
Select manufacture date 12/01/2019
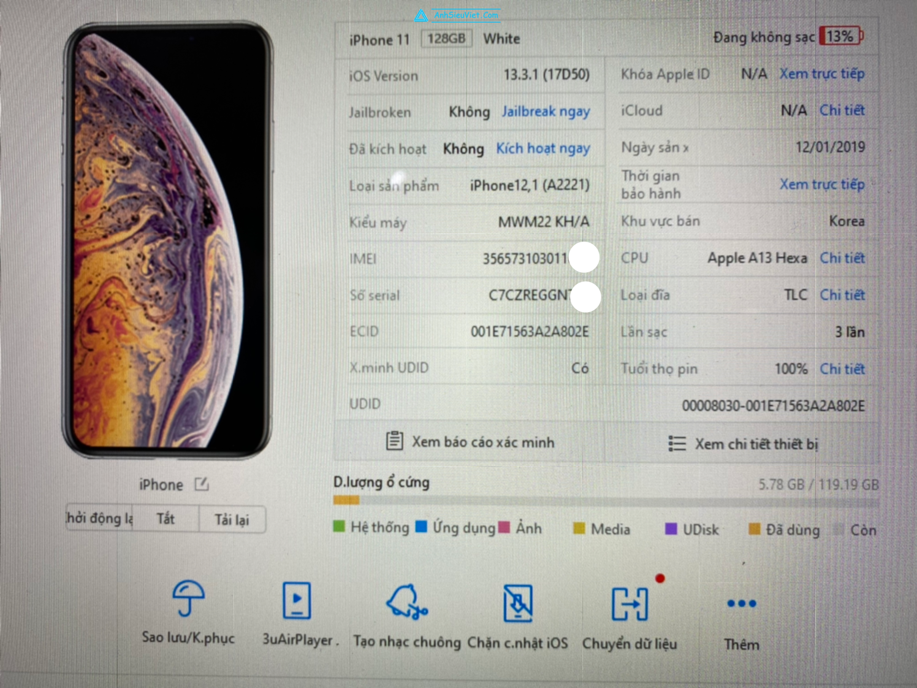(830, 147)
